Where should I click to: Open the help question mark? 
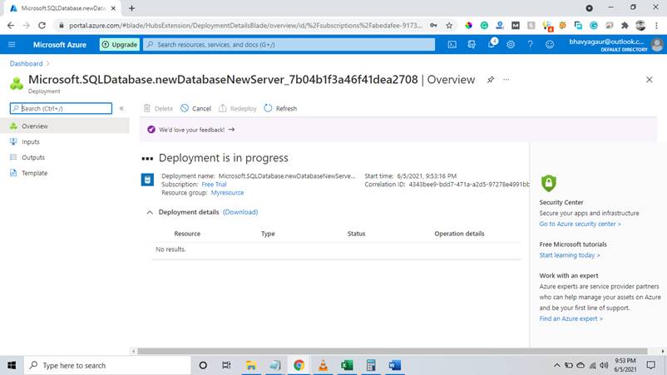(530, 44)
